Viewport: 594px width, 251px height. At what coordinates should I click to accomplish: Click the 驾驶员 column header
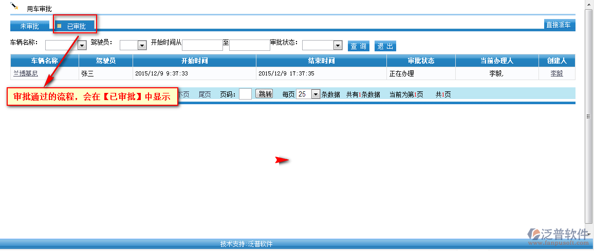point(106,61)
